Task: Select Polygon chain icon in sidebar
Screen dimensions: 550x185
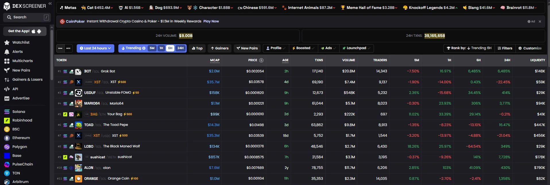Action: 7,147
